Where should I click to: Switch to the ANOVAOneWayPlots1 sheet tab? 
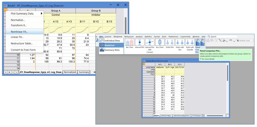tap(181, 116)
